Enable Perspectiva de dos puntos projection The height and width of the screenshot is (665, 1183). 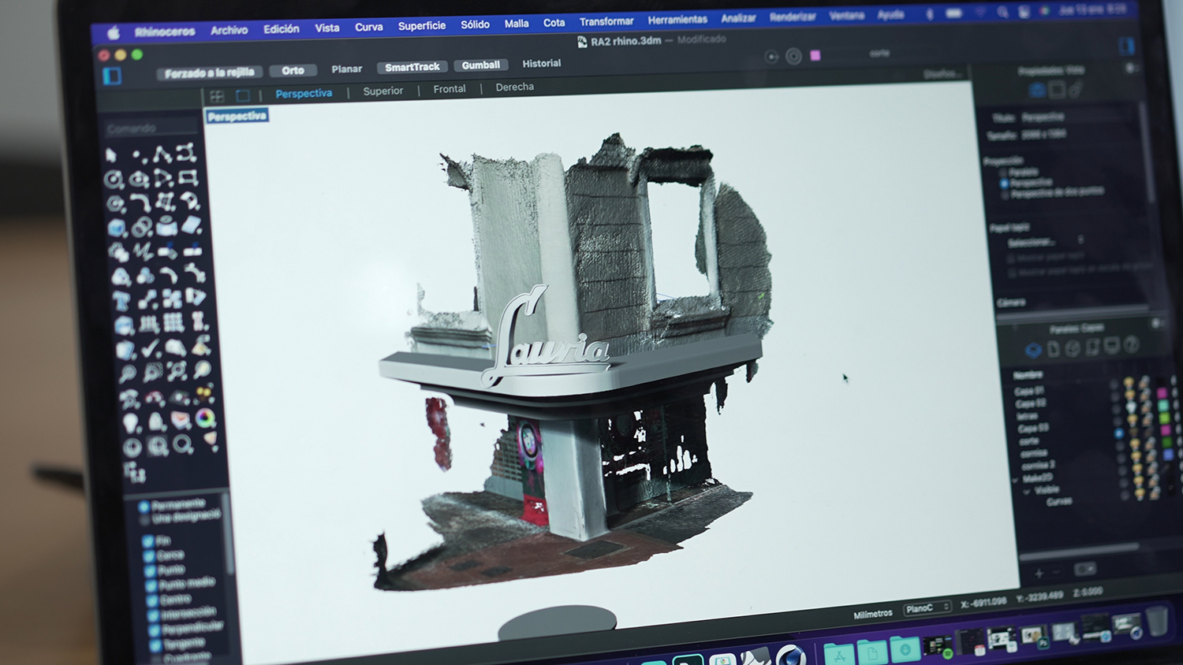1005,194
